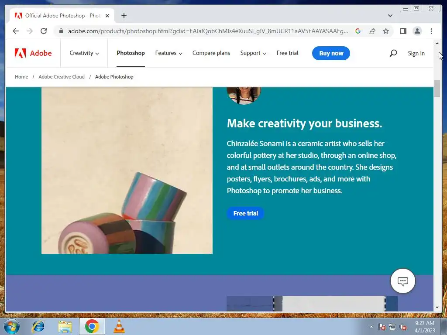Click the Adobe logo in the header
This screenshot has width=447, height=335.
(x=33, y=53)
